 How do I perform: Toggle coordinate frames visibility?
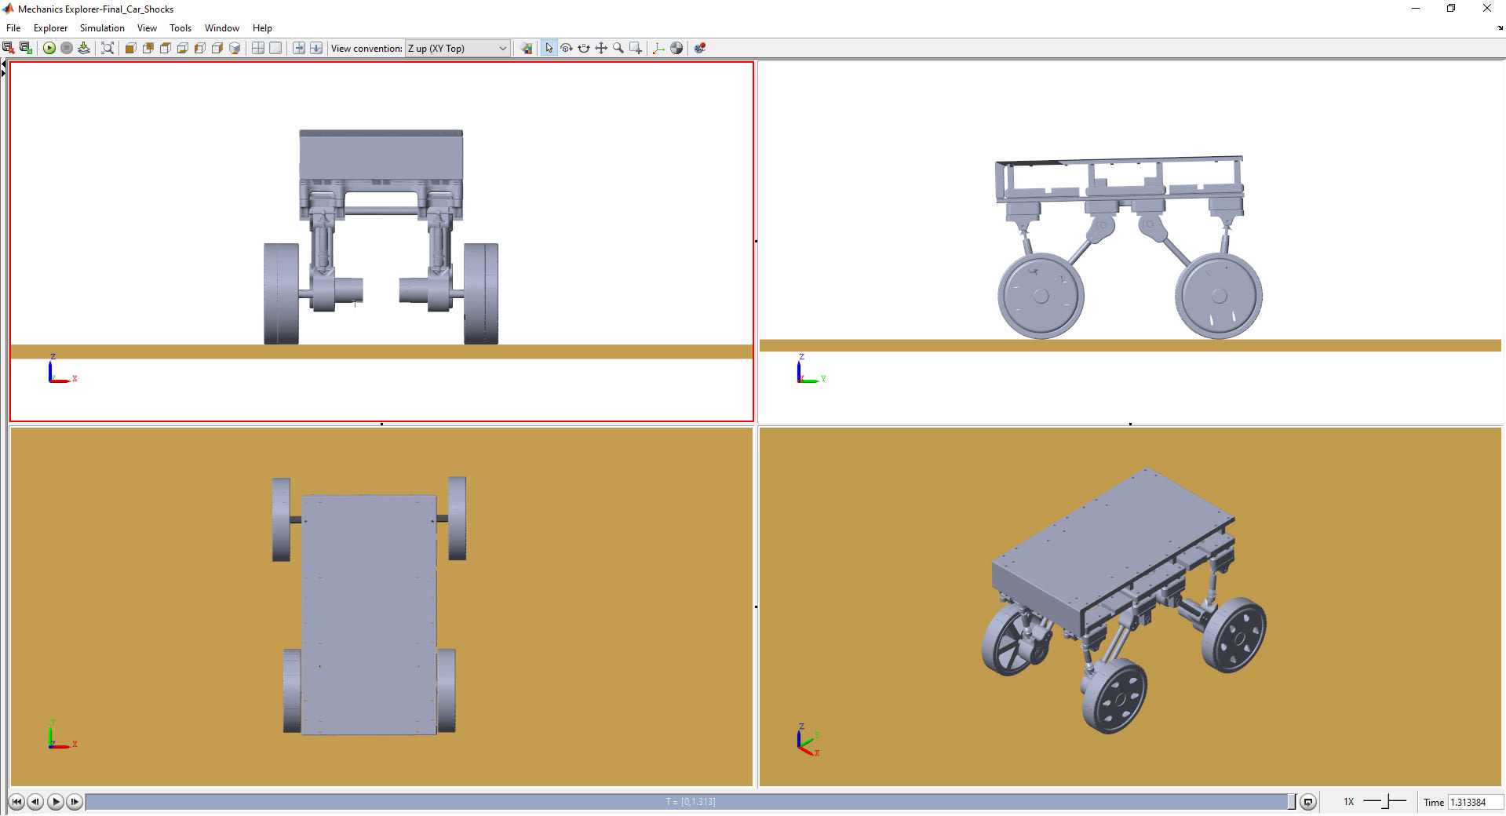pyautogui.click(x=658, y=49)
